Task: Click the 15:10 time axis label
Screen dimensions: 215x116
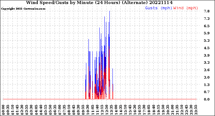Action: click(x=126, y=110)
